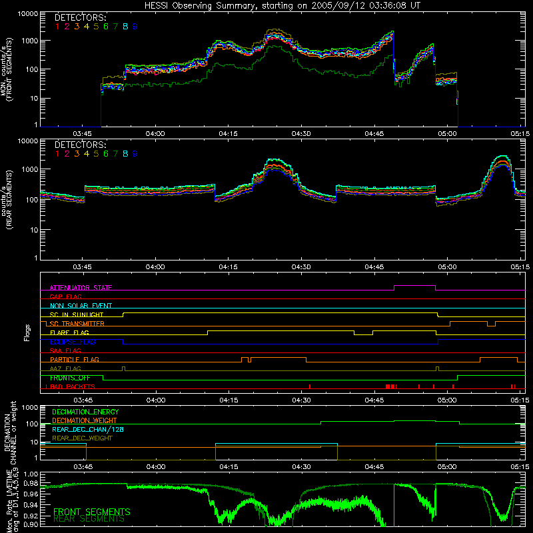Click green detector 6 in rear segments legend
This screenshot has width=533, height=533.
click(106, 154)
